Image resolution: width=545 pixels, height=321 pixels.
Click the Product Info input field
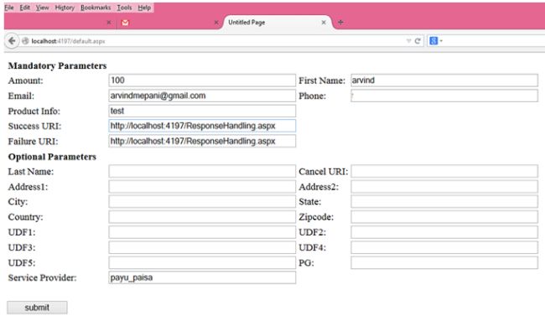click(x=202, y=111)
